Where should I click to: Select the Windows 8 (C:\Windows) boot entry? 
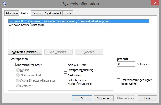tap(79, 21)
